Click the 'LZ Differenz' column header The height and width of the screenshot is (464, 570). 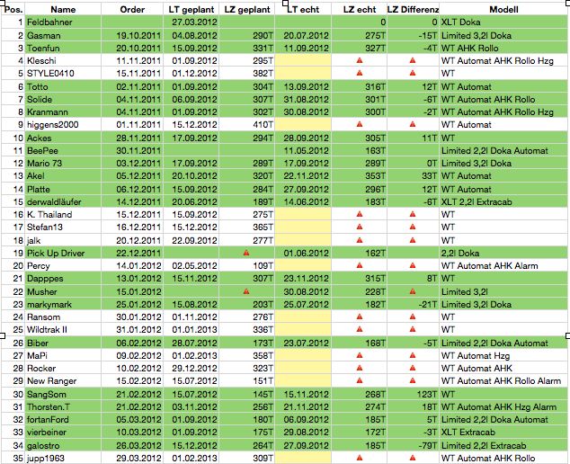(x=413, y=10)
